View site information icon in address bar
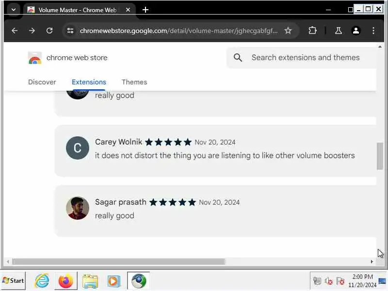388x291 pixels. [70, 31]
